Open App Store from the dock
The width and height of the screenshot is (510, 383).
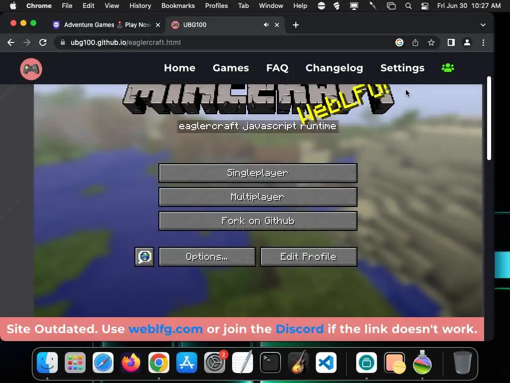click(x=187, y=363)
